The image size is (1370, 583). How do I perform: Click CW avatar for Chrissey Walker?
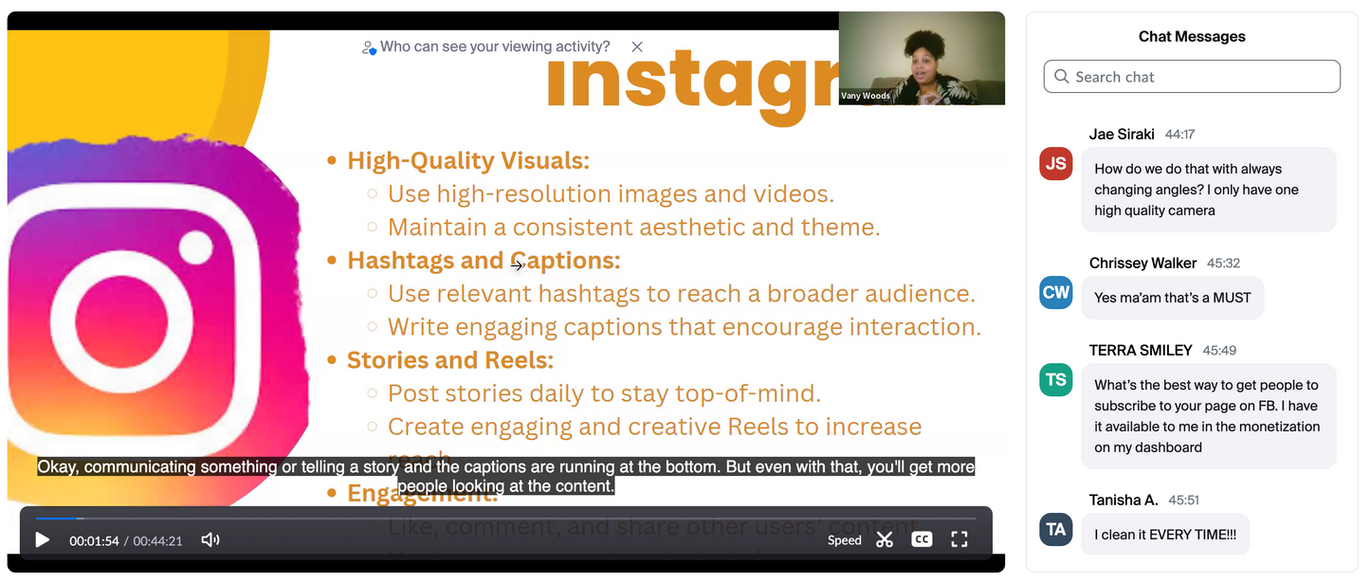tap(1055, 292)
